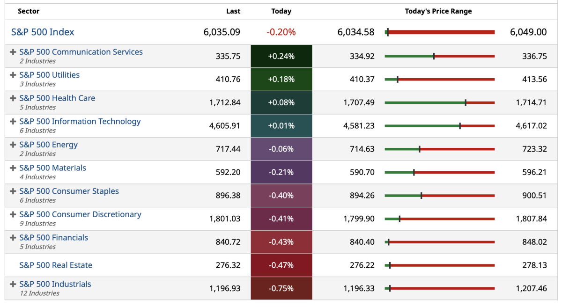Click plus icon next to S&P 500 Energy

point(13,145)
